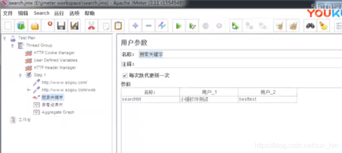Select Test Plan in the tree

[x=26, y=38]
